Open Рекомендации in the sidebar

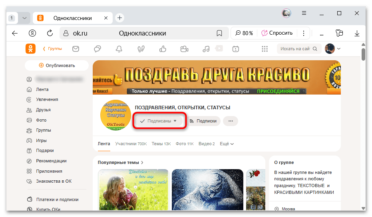point(51,161)
